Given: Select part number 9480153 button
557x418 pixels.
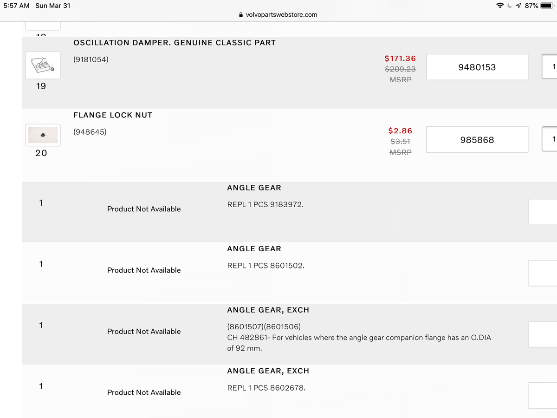Looking at the screenshot, I should coord(477,67).
